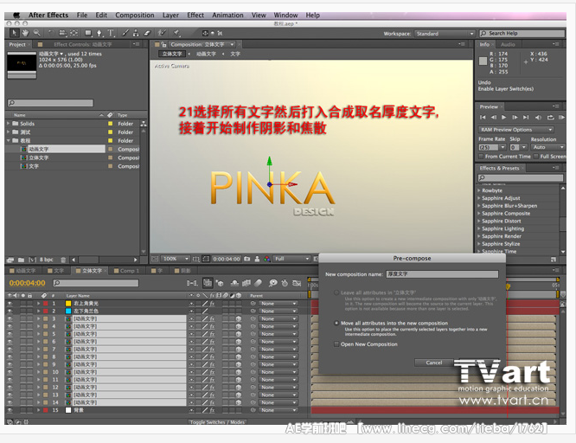576x443 pixels.
Task: Hide layer 1 右上角黄光 visibility eye
Action: 10,304
